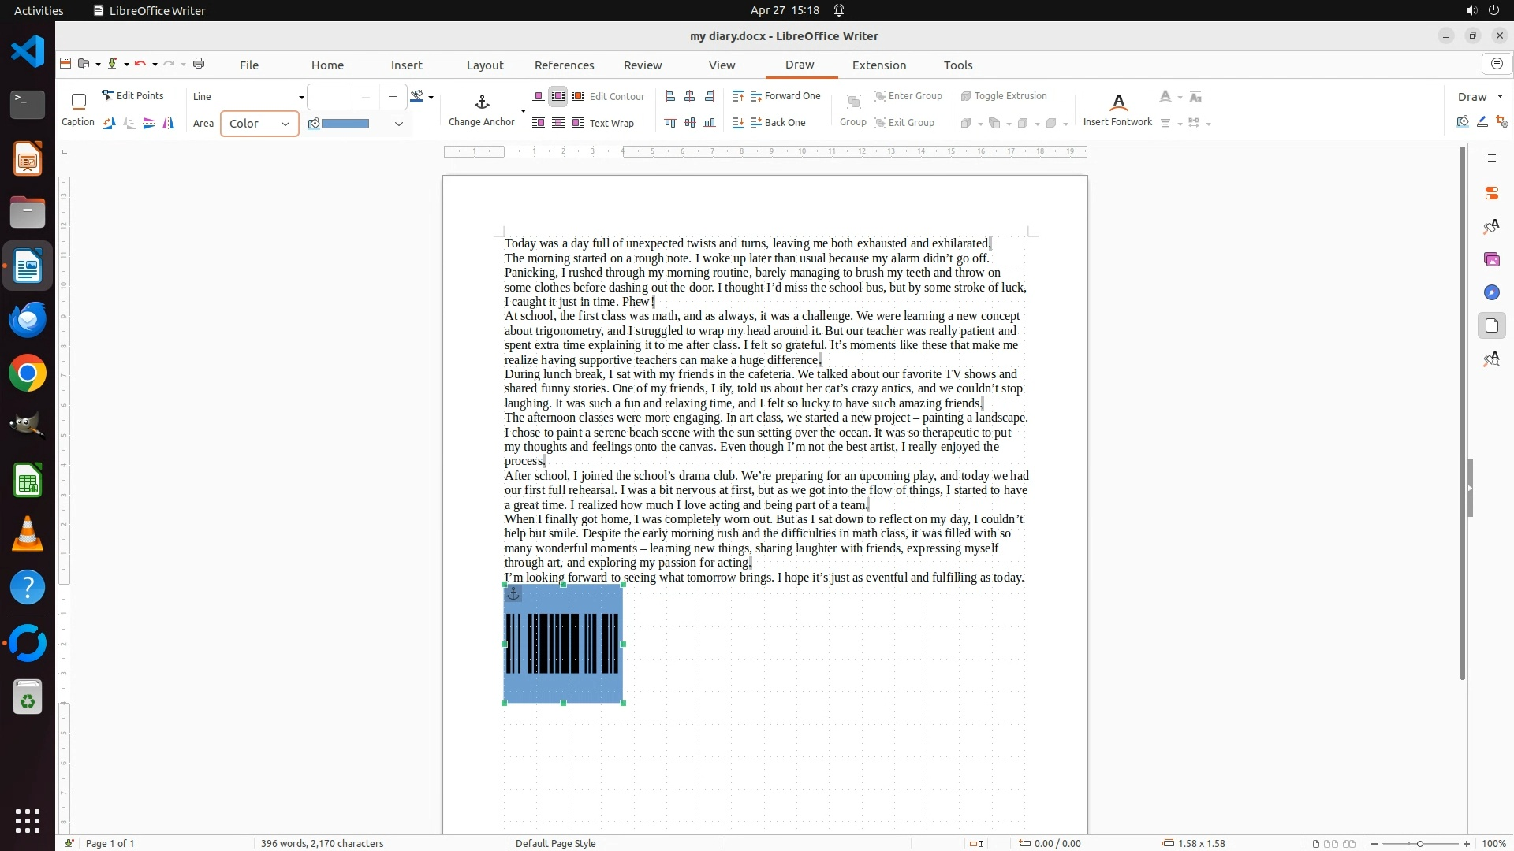
Task: Open the Line style dropdown
Action: [x=300, y=97]
